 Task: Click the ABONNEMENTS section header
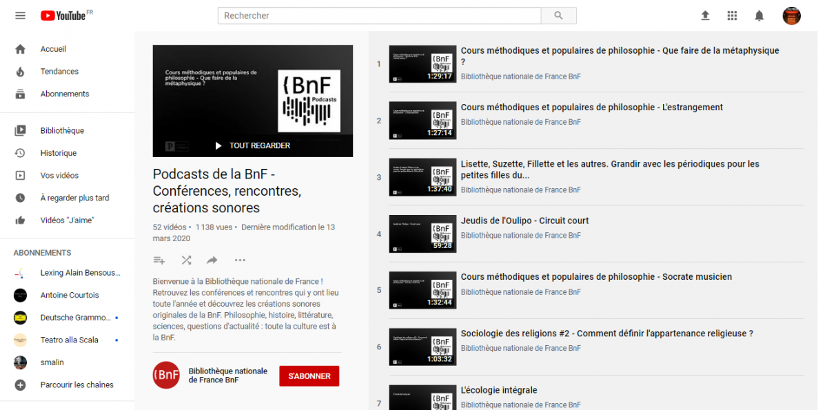tap(42, 253)
